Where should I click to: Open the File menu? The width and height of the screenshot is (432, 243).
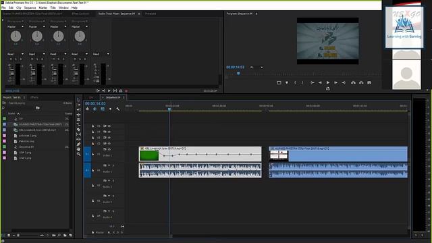pos(3,7)
